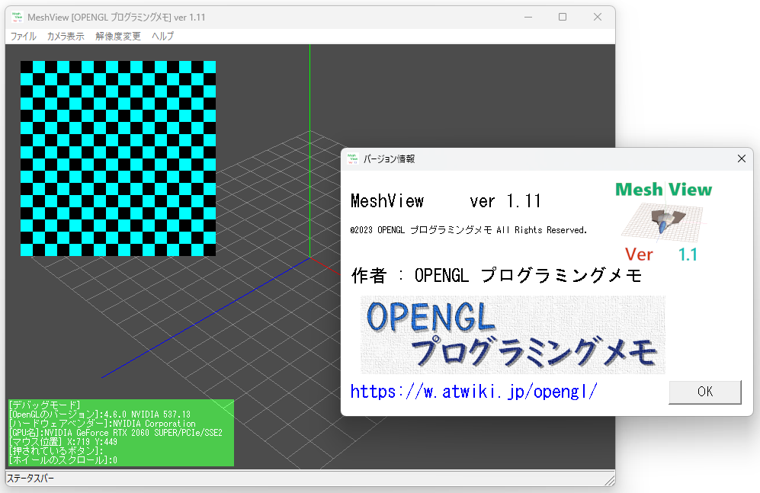Close the MeshView main window
Image resolution: width=760 pixels, height=493 pixels.
click(x=598, y=17)
